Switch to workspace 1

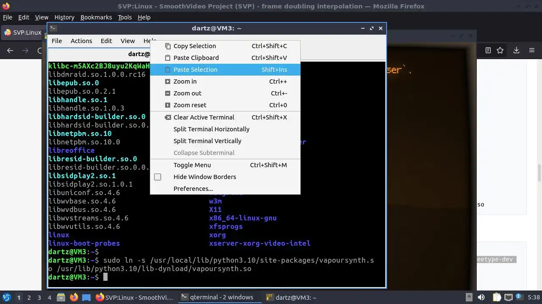pos(19,297)
